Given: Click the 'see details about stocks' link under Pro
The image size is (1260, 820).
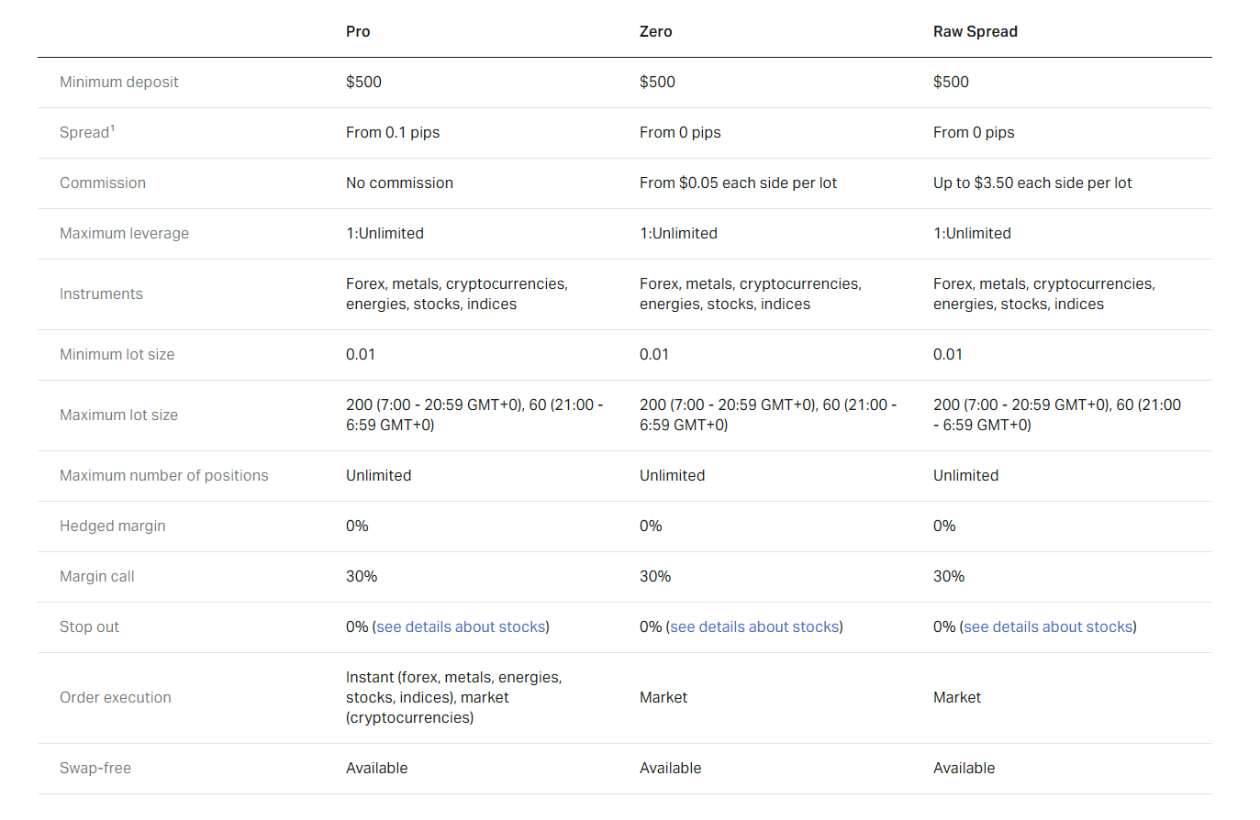Looking at the screenshot, I should (x=460, y=626).
